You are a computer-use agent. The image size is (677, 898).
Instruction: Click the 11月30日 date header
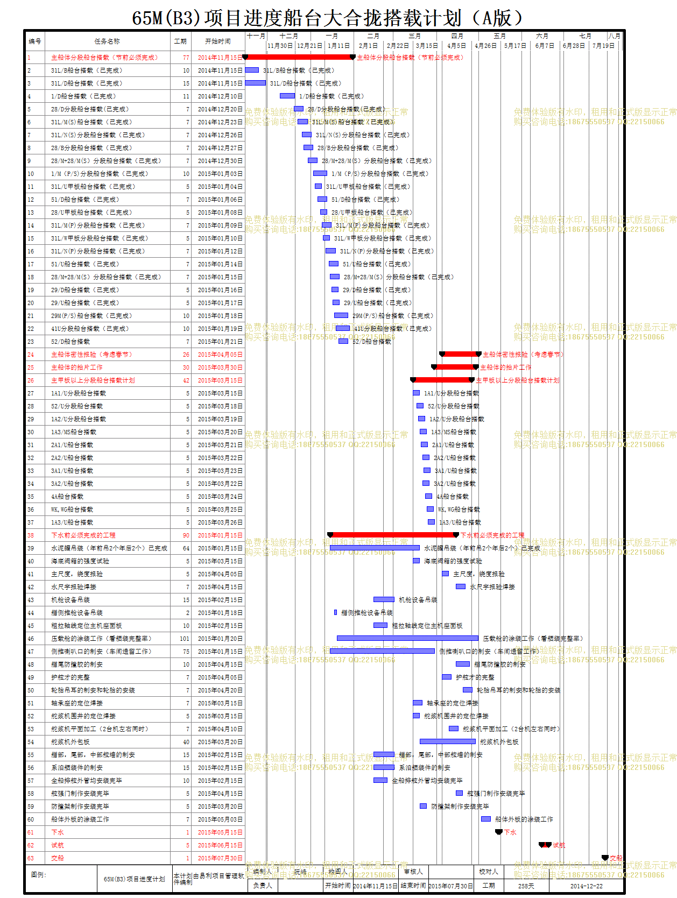[280, 46]
